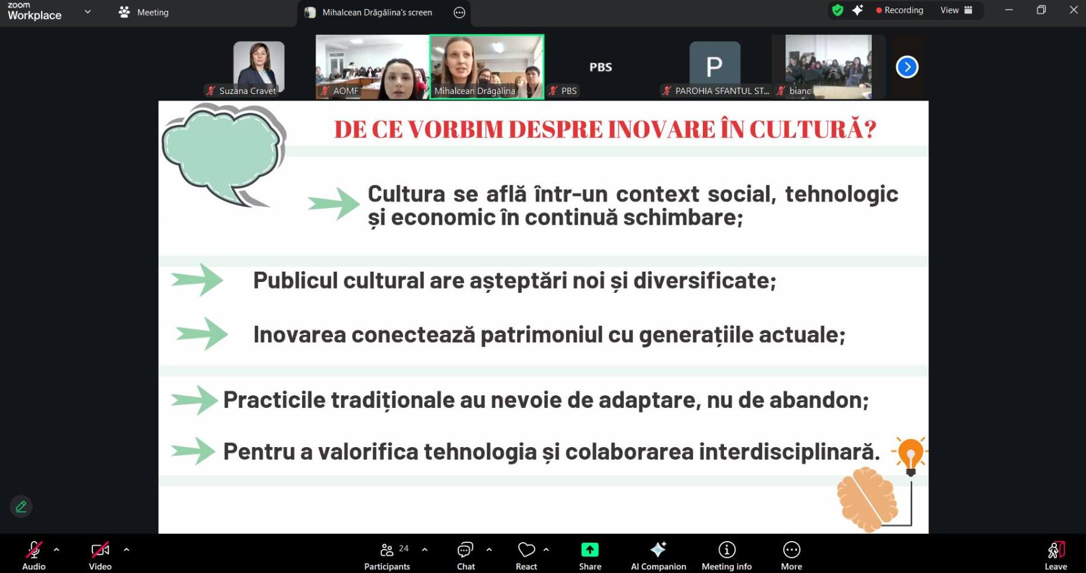Screen dimensions: 1086x573
Task: Expand the video options caret
Action: click(x=127, y=550)
